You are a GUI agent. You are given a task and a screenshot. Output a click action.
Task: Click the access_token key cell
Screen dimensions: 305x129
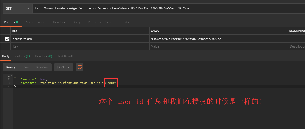pos(80,39)
